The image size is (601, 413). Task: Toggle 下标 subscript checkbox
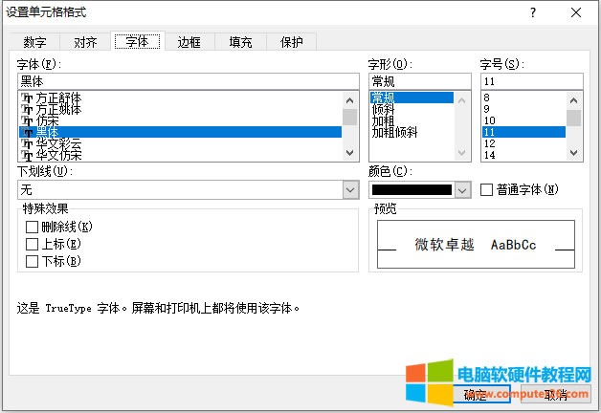[33, 261]
